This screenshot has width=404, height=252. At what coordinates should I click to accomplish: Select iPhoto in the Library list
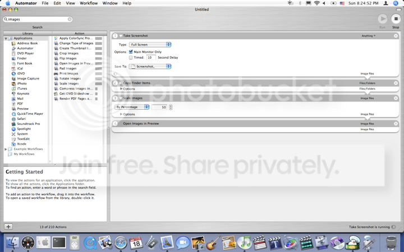(x=22, y=83)
